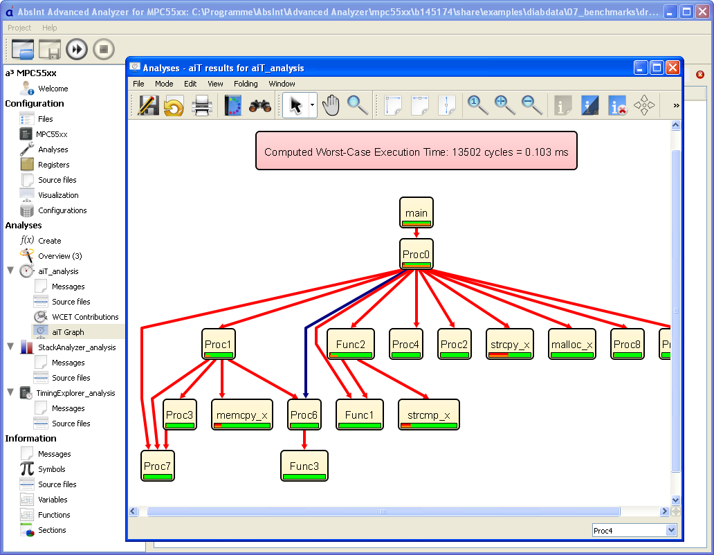
Task: Click the horizontal scrollbar thumb of graph
Action: point(383,511)
